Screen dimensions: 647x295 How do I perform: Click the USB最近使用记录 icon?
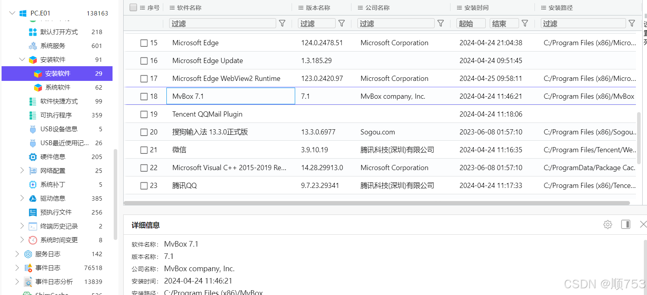pyautogui.click(x=33, y=143)
